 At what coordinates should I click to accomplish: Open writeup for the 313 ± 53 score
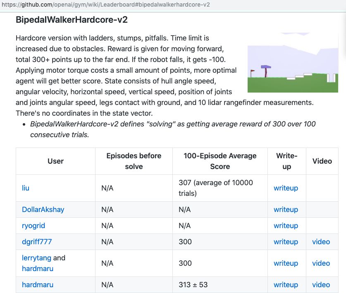point(286,285)
